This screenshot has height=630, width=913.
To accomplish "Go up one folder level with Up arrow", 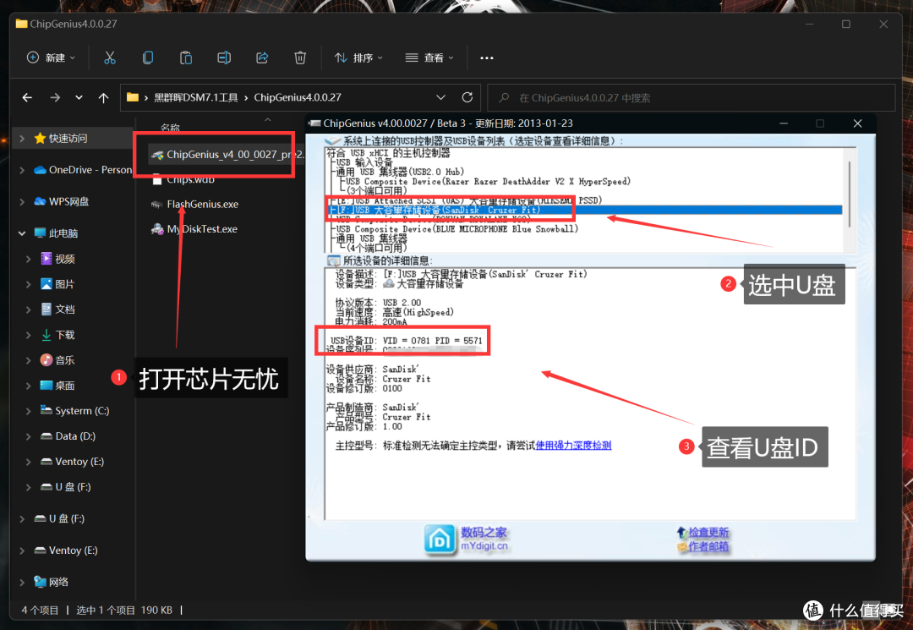I will (103, 98).
